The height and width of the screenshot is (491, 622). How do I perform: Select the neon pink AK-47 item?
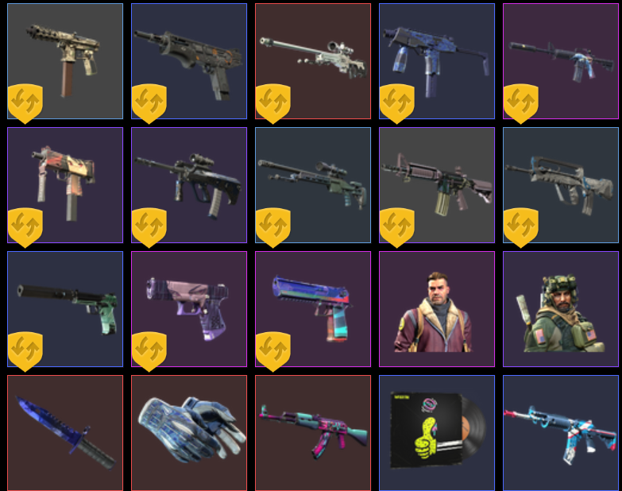click(313, 433)
